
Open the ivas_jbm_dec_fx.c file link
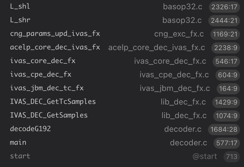point(175,88)
